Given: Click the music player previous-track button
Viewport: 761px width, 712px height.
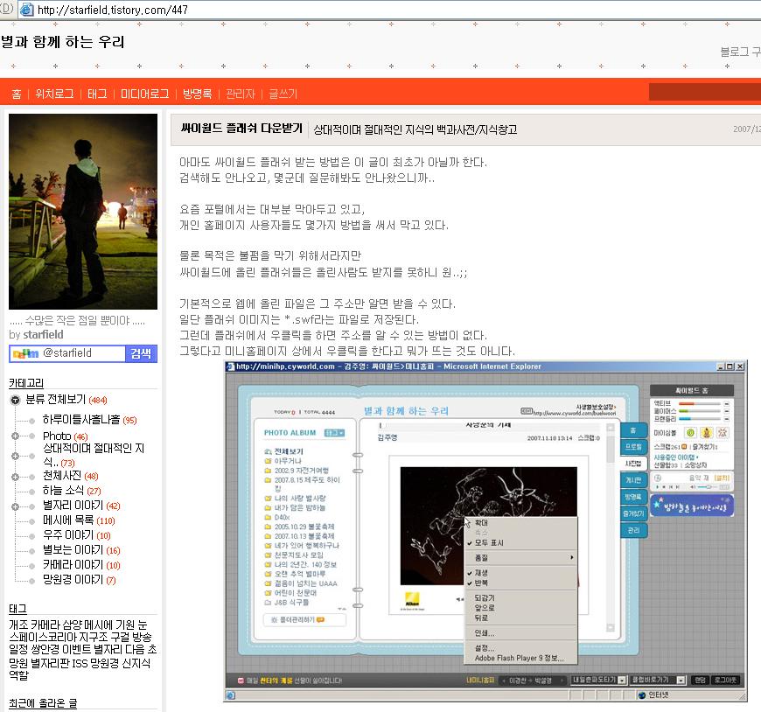Looking at the screenshot, I should click(x=671, y=486).
